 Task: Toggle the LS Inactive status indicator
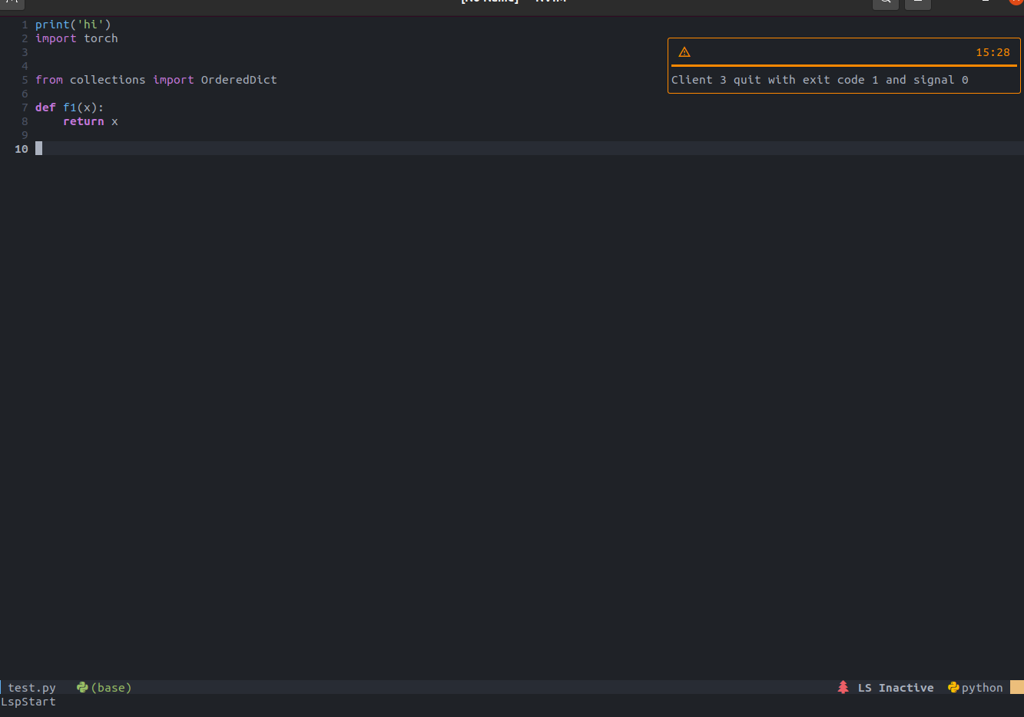pyautogui.click(x=896, y=687)
